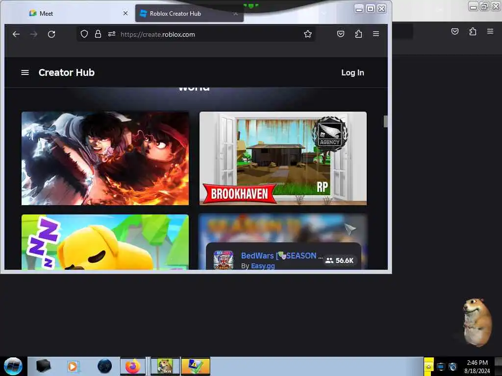The width and height of the screenshot is (502, 376).
Task: Open the tracking protection shield icon
Action: pyautogui.click(x=84, y=34)
